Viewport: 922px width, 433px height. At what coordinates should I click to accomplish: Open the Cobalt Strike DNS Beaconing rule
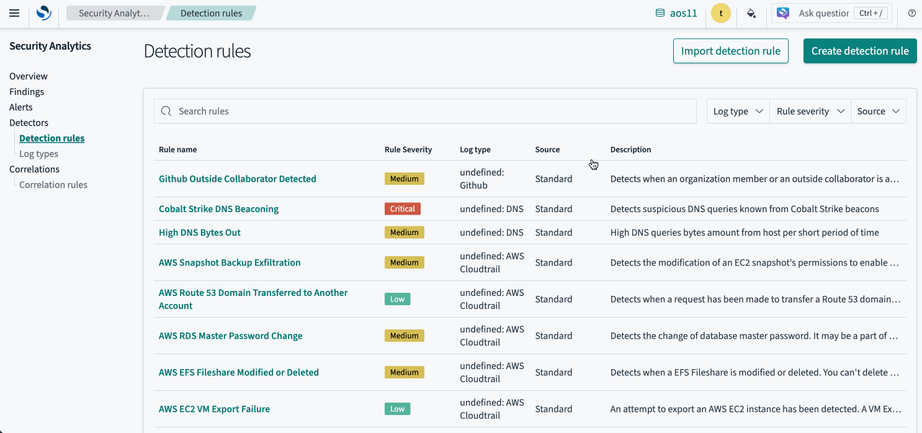(x=218, y=208)
